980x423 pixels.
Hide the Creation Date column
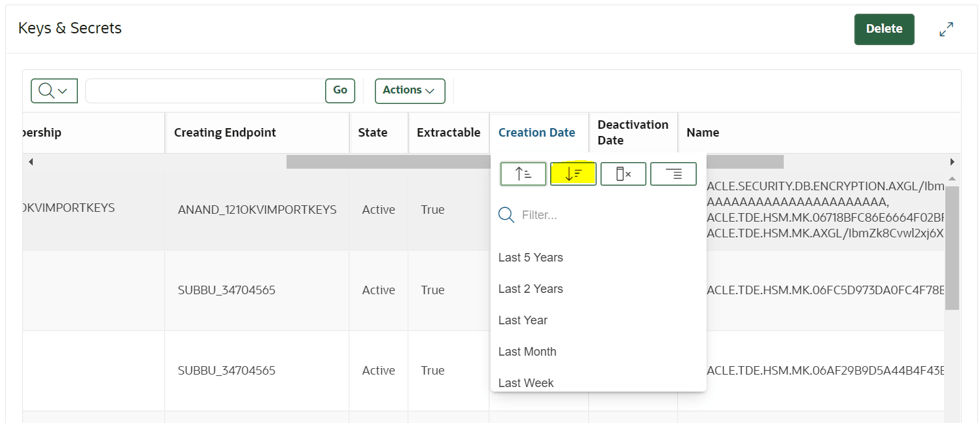623,174
